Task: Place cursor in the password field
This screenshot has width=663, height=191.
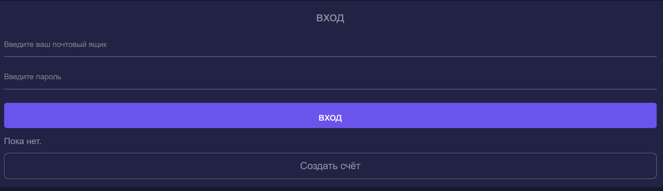Action: [330, 77]
